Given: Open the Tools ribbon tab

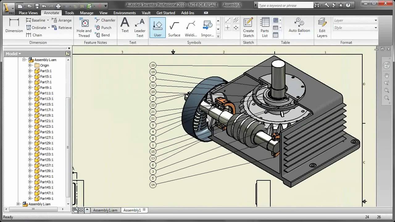Looking at the screenshot, I should click(x=69, y=13).
